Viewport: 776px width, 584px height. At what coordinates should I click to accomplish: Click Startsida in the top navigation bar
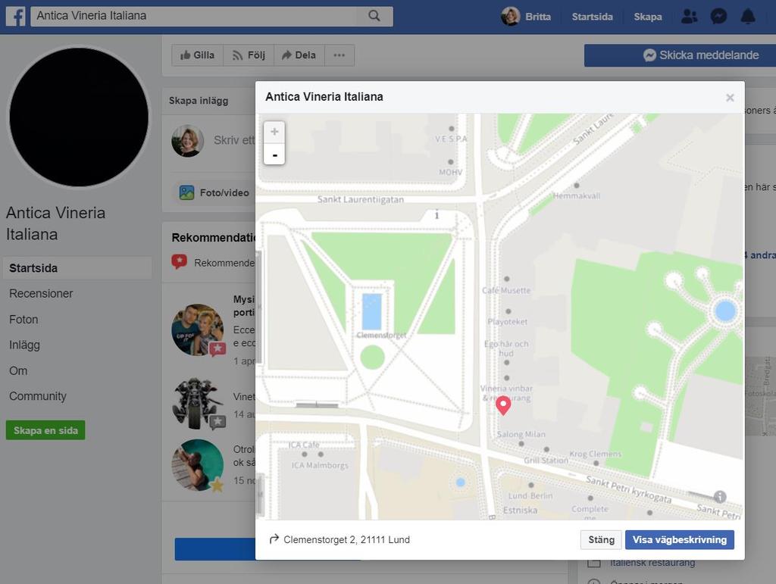point(592,17)
